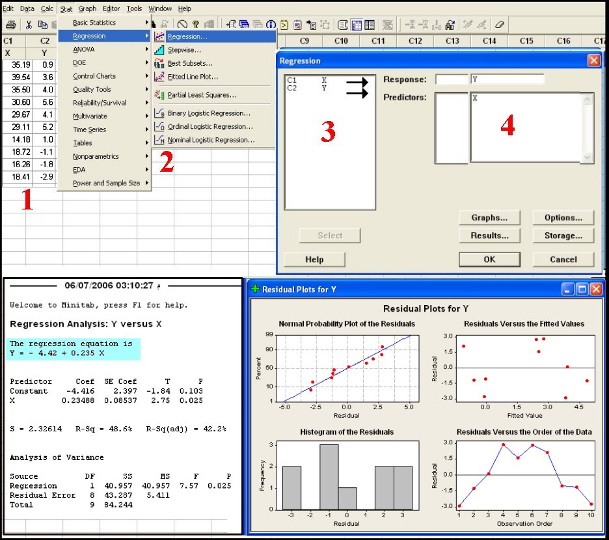
Task: Select the C13 column header
Action: click(452, 41)
